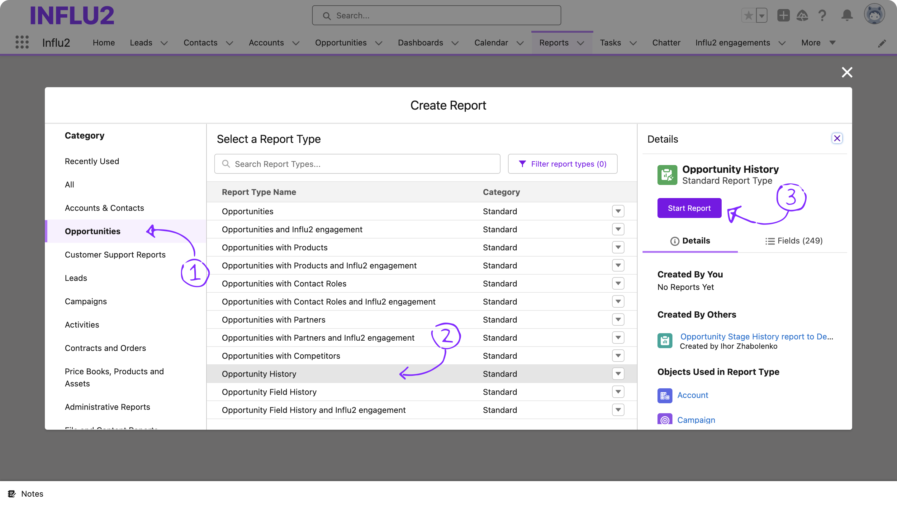Open row menu for Opportunities with Competitors
Screen dimensions: 897x506
click(618, 356)
